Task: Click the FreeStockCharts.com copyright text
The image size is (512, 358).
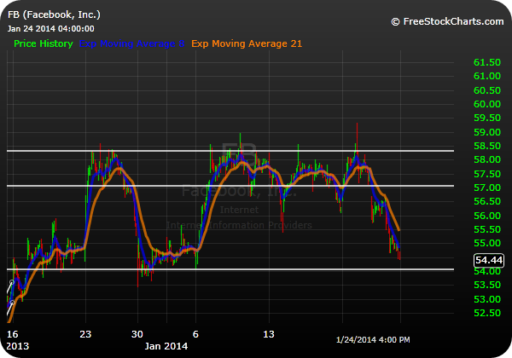Action: [x=447, y=21]
